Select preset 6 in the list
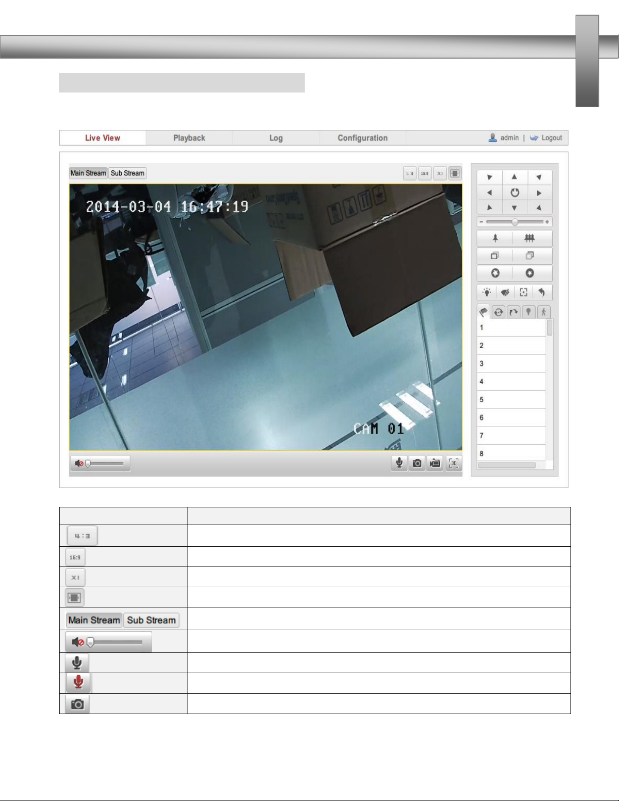 coord(511,418)
